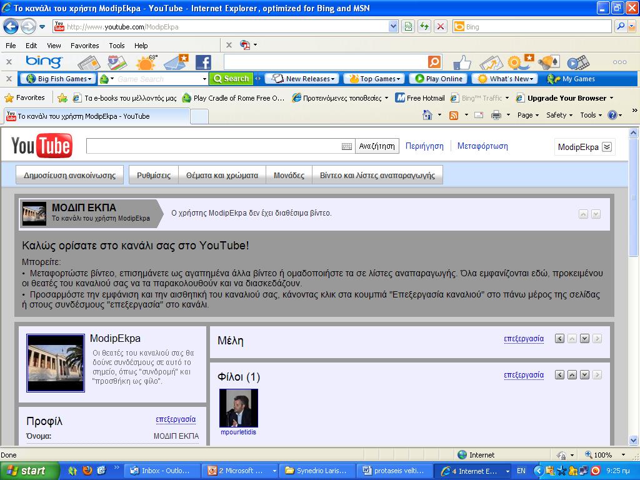Move the Μέλη module down with its arrow
The image size is (640, 480).
(x=584, y=338)
